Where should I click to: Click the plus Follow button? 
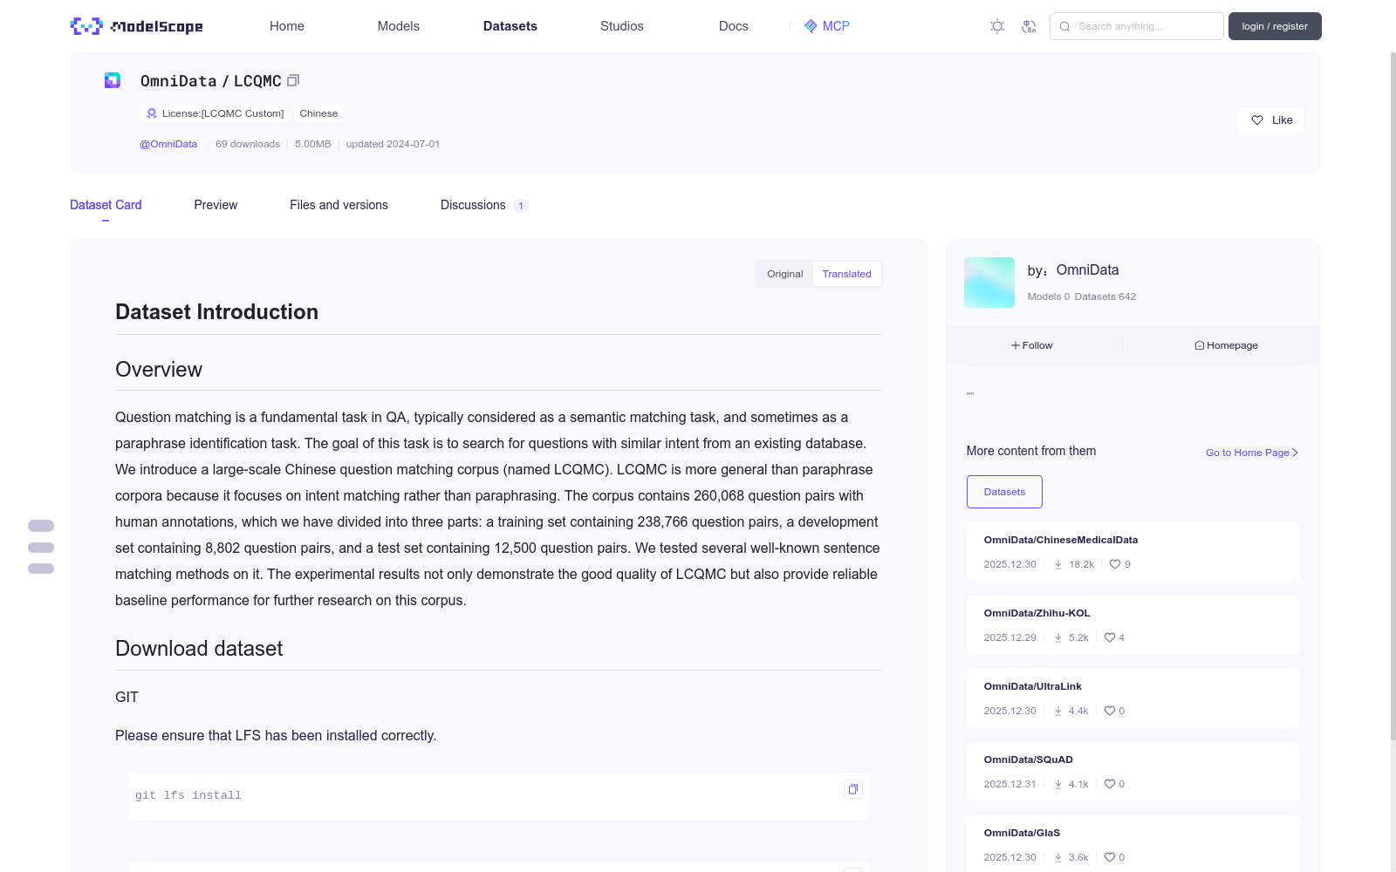(1031, 345)
